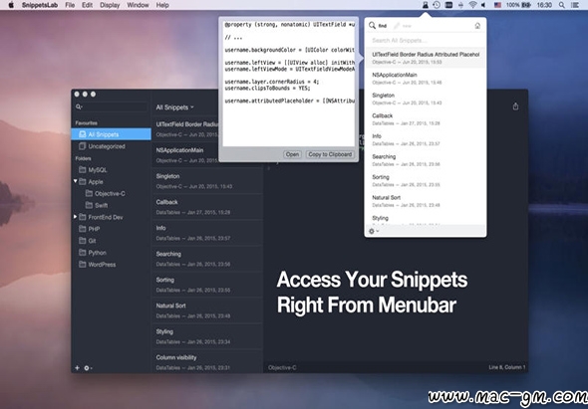Open the Display menu
This screenshot has height=409, width=588.
110,5
